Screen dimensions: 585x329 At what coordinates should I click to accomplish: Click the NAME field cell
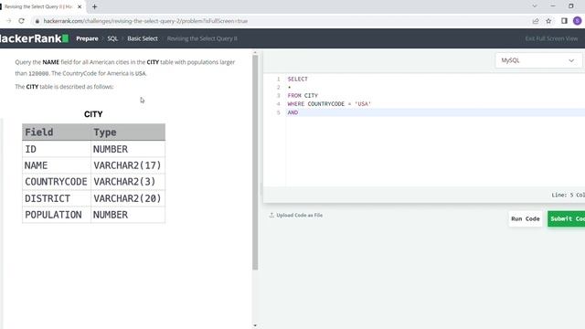coord(57,165)
